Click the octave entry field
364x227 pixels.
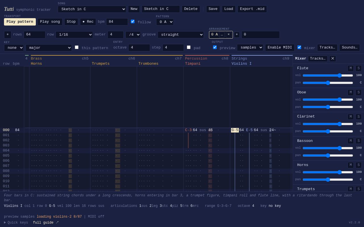139,48
